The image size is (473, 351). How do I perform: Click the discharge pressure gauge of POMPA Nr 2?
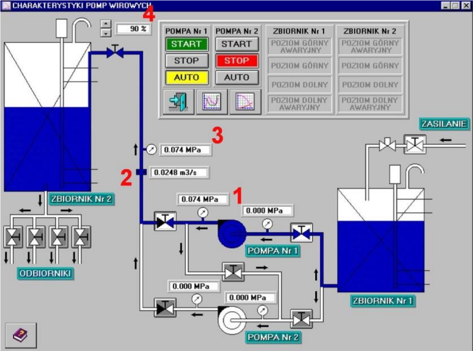point(197,299)
